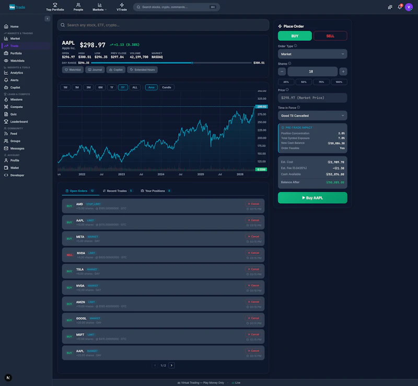Screen dimensions: 418x386
Task: Click the sparkle theme icon in header
Action: [390, 7]
